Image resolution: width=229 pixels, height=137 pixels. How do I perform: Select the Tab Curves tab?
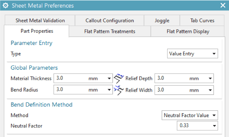click(x=202, y=20)
